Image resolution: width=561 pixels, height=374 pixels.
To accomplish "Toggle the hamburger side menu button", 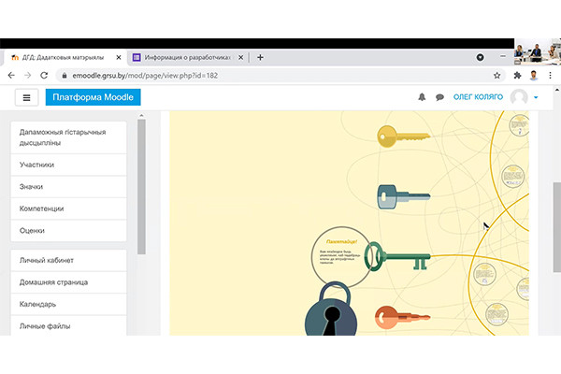I will point(26,97).
